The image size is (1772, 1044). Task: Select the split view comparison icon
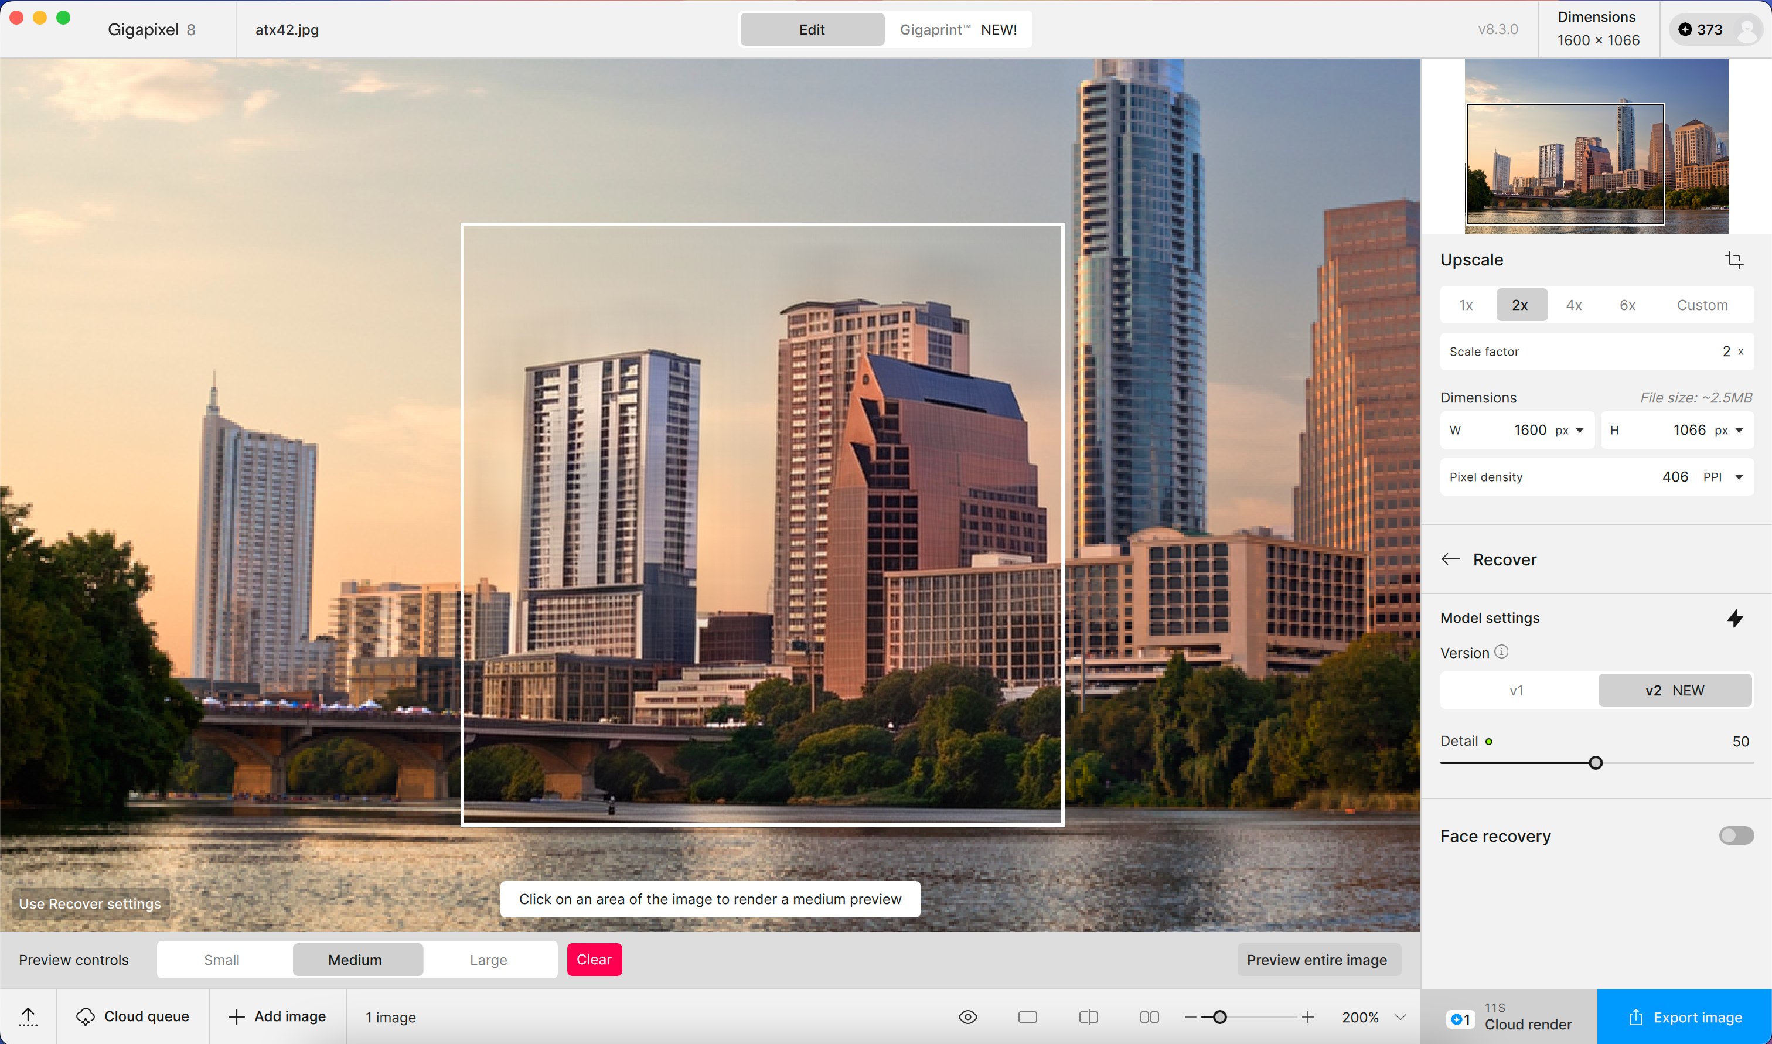coord(1088,1017)
